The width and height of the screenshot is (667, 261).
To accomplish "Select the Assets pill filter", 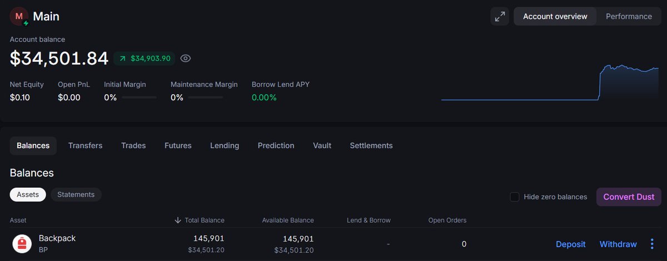I will (x=28, y=194).
